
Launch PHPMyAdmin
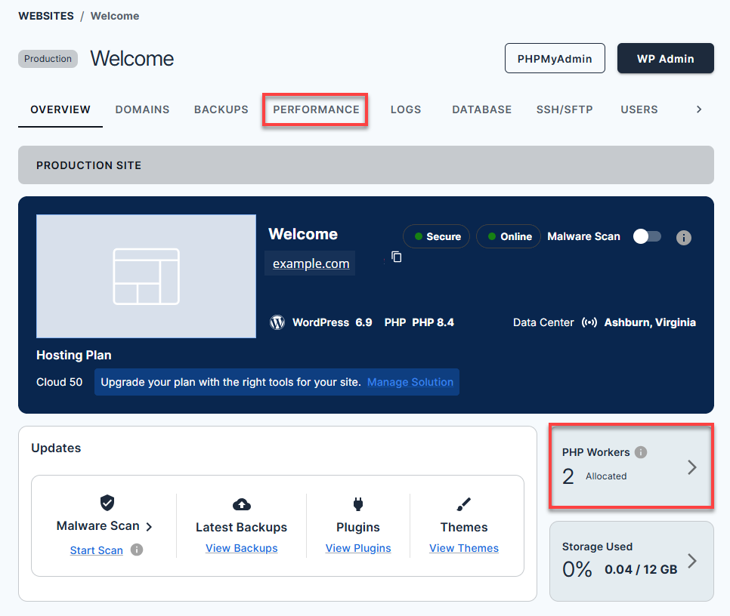pos(555,58)
